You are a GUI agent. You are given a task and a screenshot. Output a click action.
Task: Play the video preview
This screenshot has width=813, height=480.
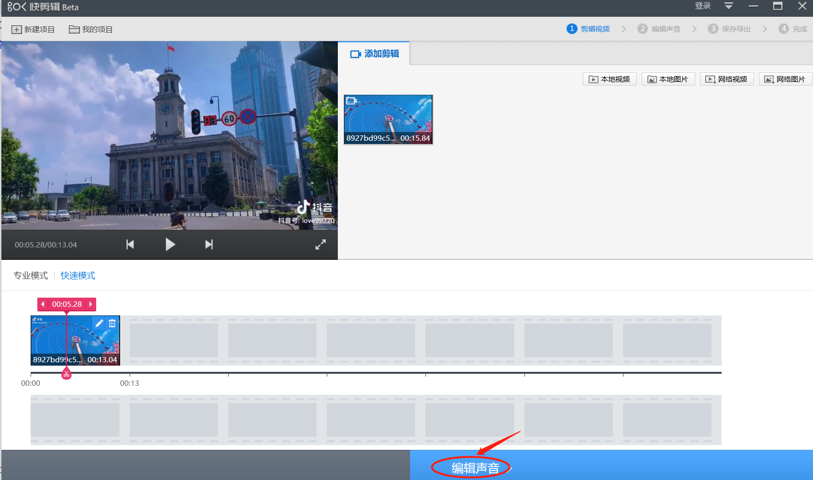pyautogui.click(x=170, y=245)
